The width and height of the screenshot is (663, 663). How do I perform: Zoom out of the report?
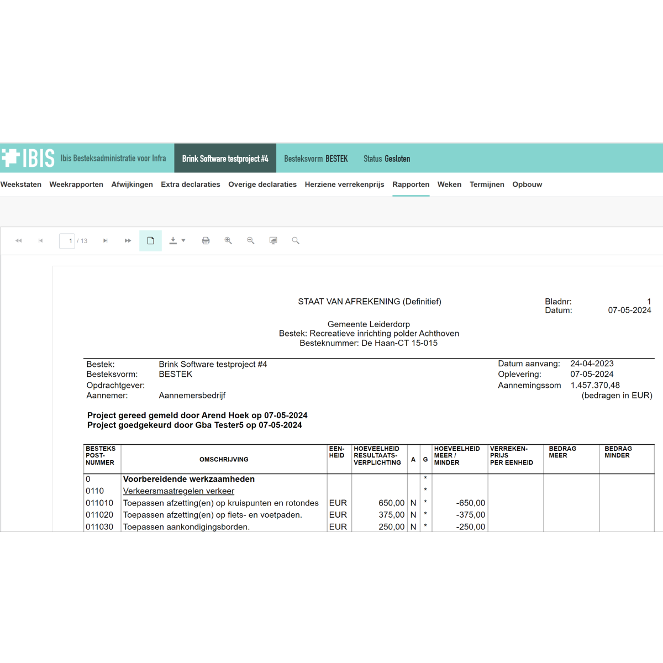click(x=250, y=241)
